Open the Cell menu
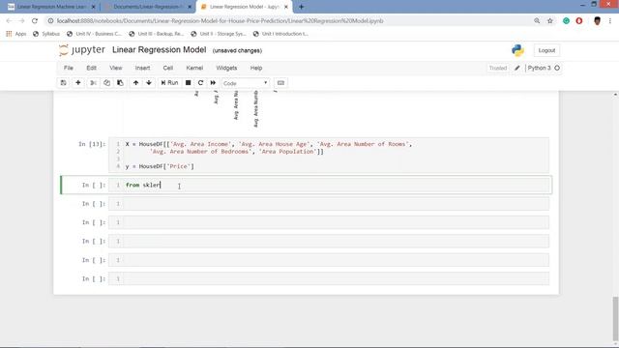The width and height of the screenshot is (619, 348). [167, 68]
